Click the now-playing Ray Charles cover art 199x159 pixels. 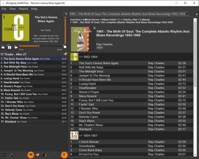pyautogui.click(x=16, y=27)
